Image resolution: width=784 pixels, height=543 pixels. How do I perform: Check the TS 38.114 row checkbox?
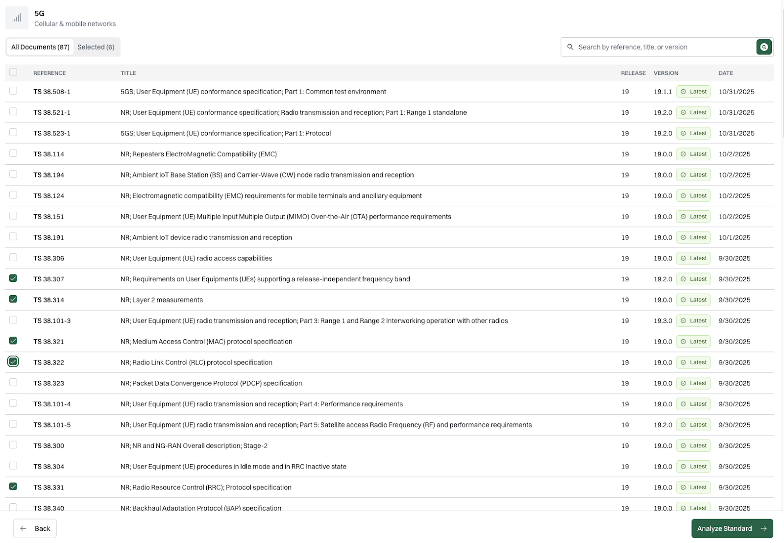click(x=13, y=153)
